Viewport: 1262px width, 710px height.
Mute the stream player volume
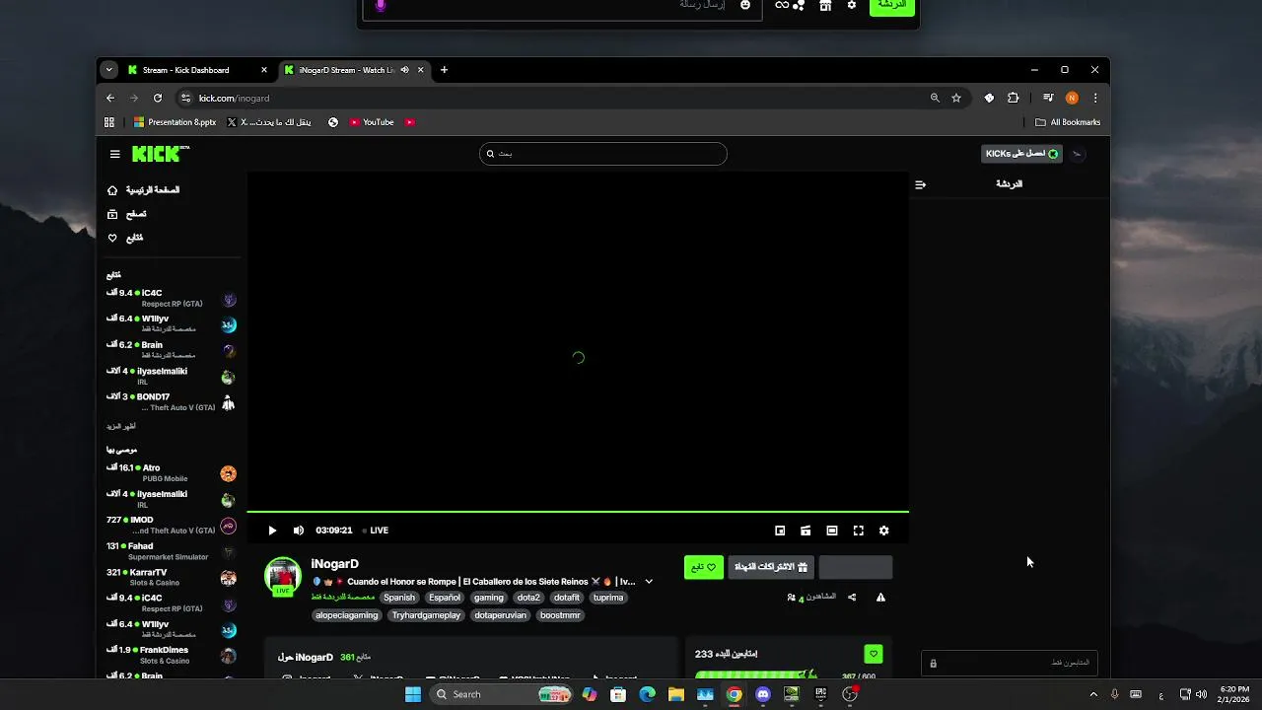pyautogui.click(x=299, y=531)
